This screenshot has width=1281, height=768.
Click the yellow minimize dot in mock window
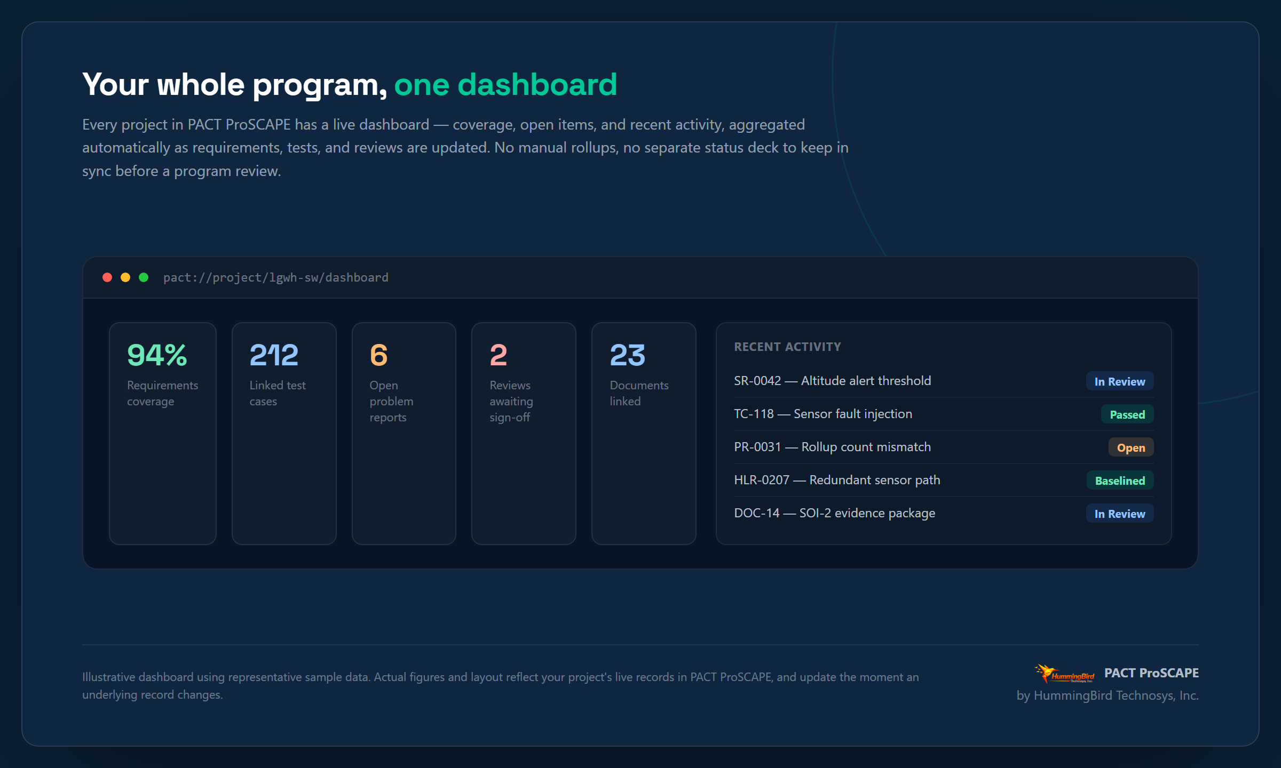click(125, 277)
